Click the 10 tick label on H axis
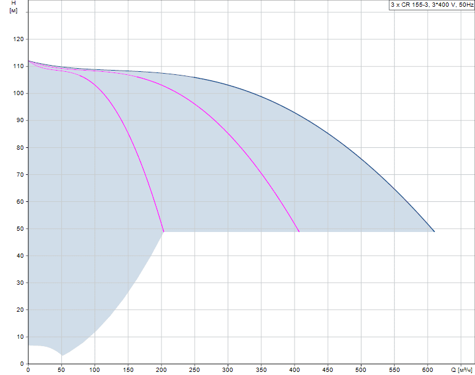475x375 pixels. click(20, 337)
